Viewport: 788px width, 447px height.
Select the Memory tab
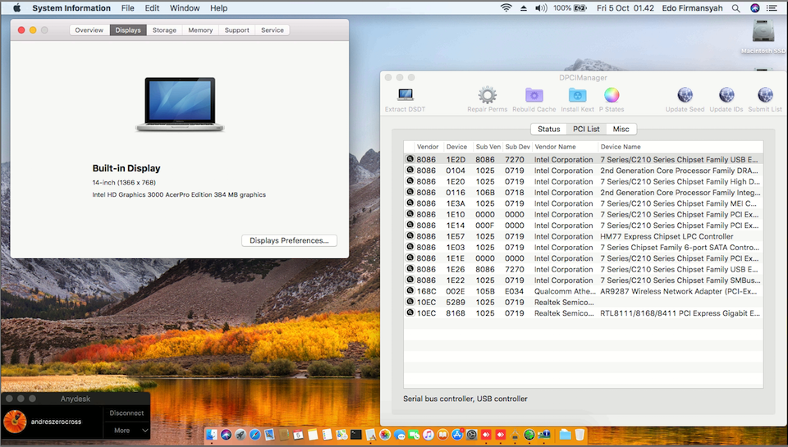pyautogui.click(x=200, y=30)
